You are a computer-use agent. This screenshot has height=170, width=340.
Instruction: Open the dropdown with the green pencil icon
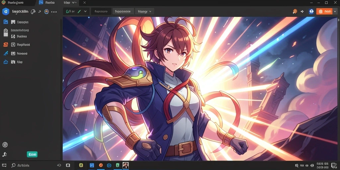pos(76,12)
